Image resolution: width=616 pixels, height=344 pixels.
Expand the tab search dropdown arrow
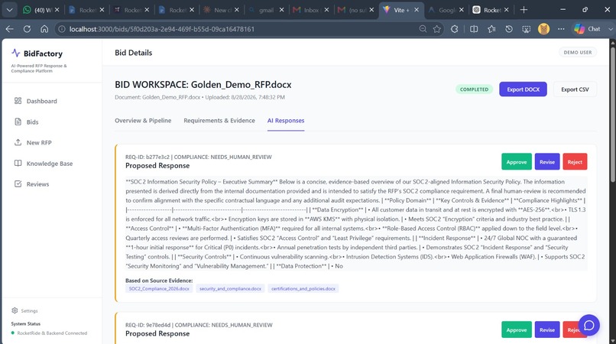[9, 10]
